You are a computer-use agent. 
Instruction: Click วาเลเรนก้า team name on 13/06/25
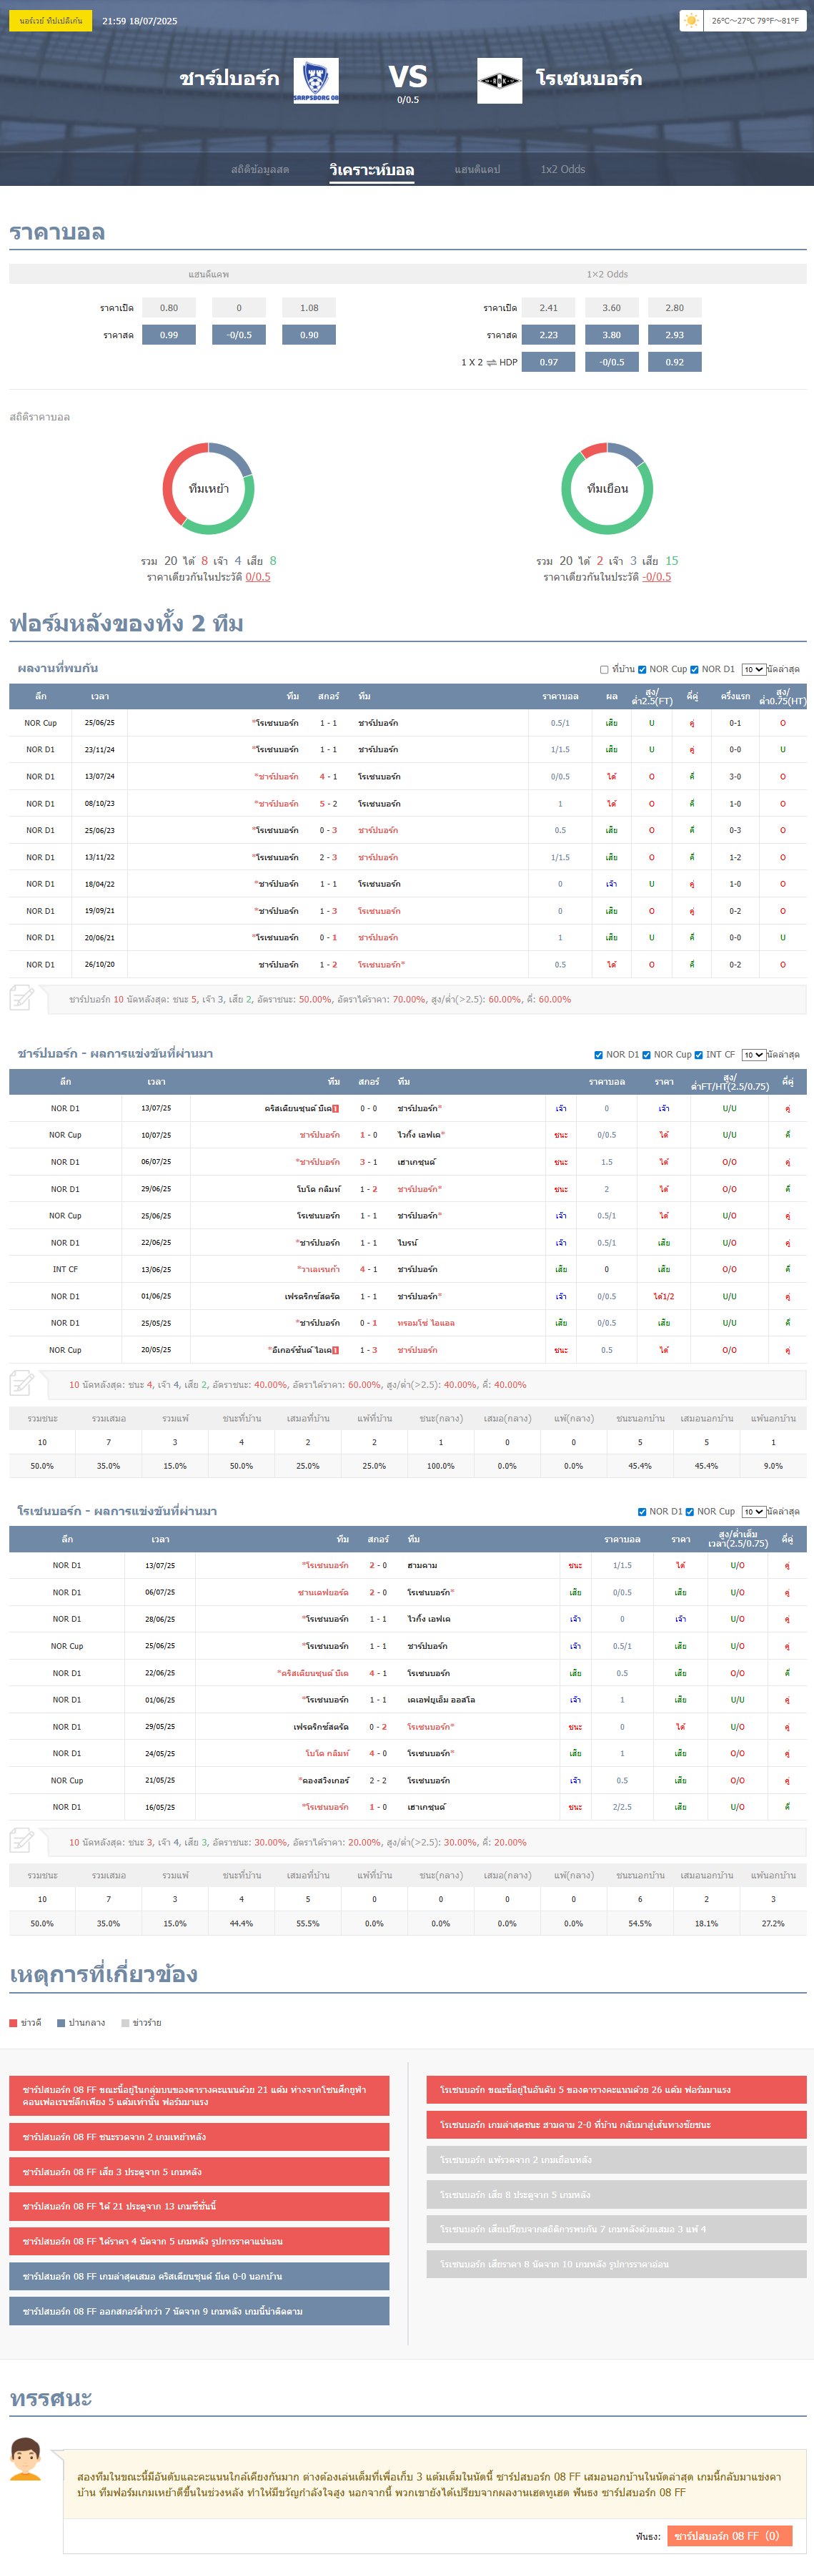point(319,1270)
